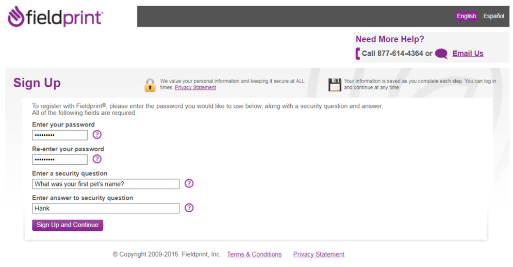Open Terms & Conditions footer link
The width and height of the screenshot is (513, 267).
[x=254, y=254]
